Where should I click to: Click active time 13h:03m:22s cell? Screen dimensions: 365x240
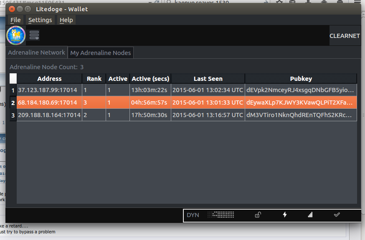click(x=150, y=90)
